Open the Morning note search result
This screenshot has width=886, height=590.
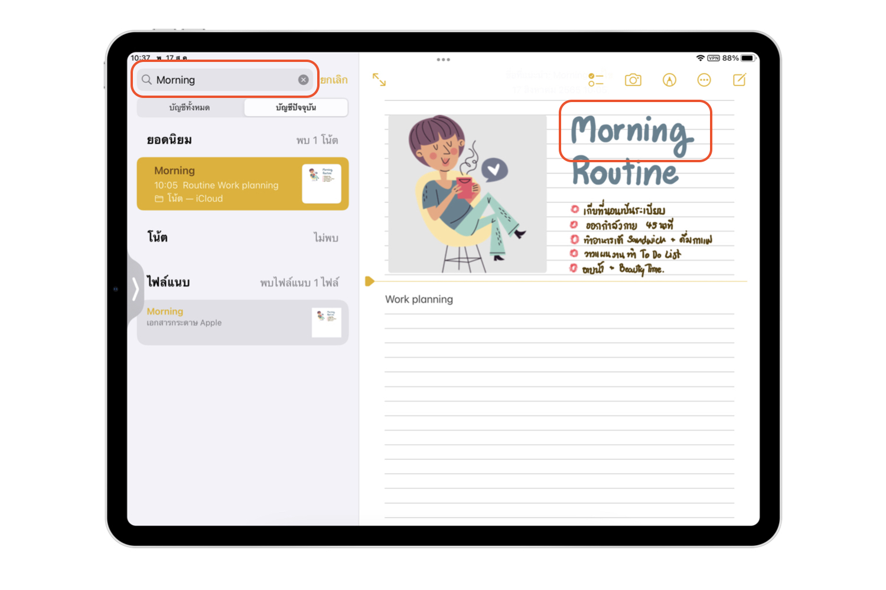[x=224, y=183]
